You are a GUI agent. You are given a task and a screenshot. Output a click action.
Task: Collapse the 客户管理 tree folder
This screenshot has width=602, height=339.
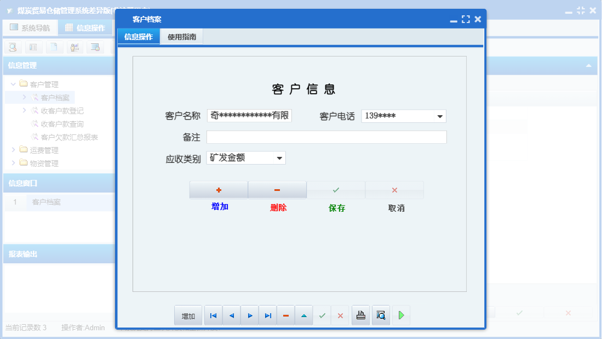coord(13,84)
